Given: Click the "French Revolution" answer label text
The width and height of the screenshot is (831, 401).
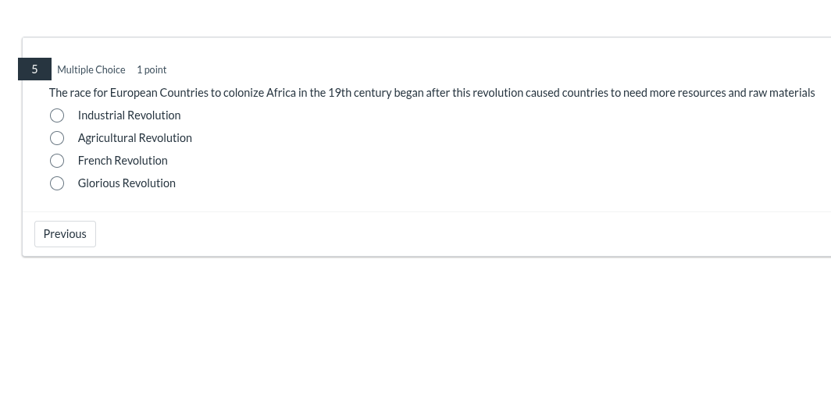Looking at the screenshot, I should [x=123, y=161].
